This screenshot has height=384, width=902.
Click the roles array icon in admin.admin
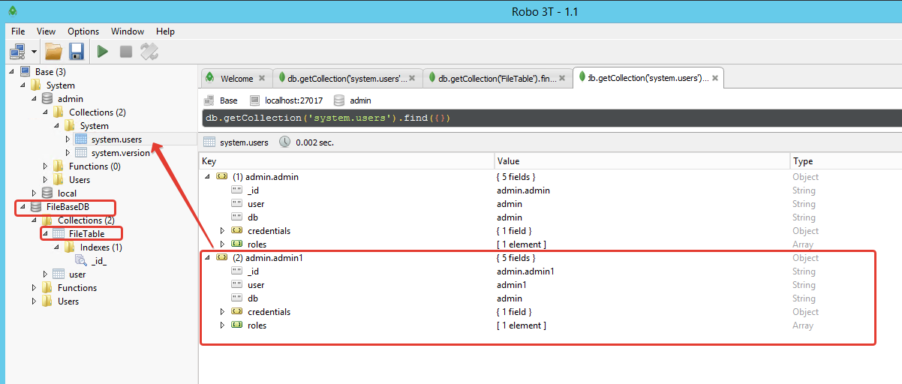pos(236,244)
